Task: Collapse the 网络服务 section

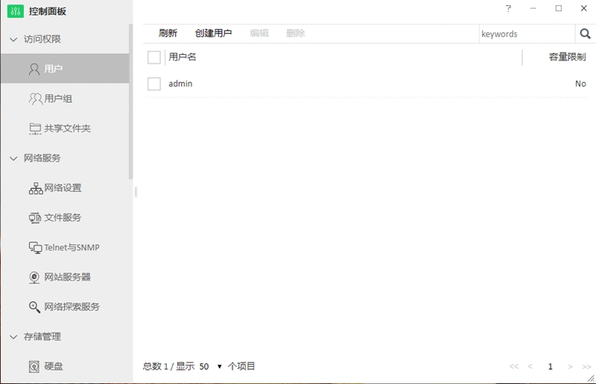Action: coord(13,158)
